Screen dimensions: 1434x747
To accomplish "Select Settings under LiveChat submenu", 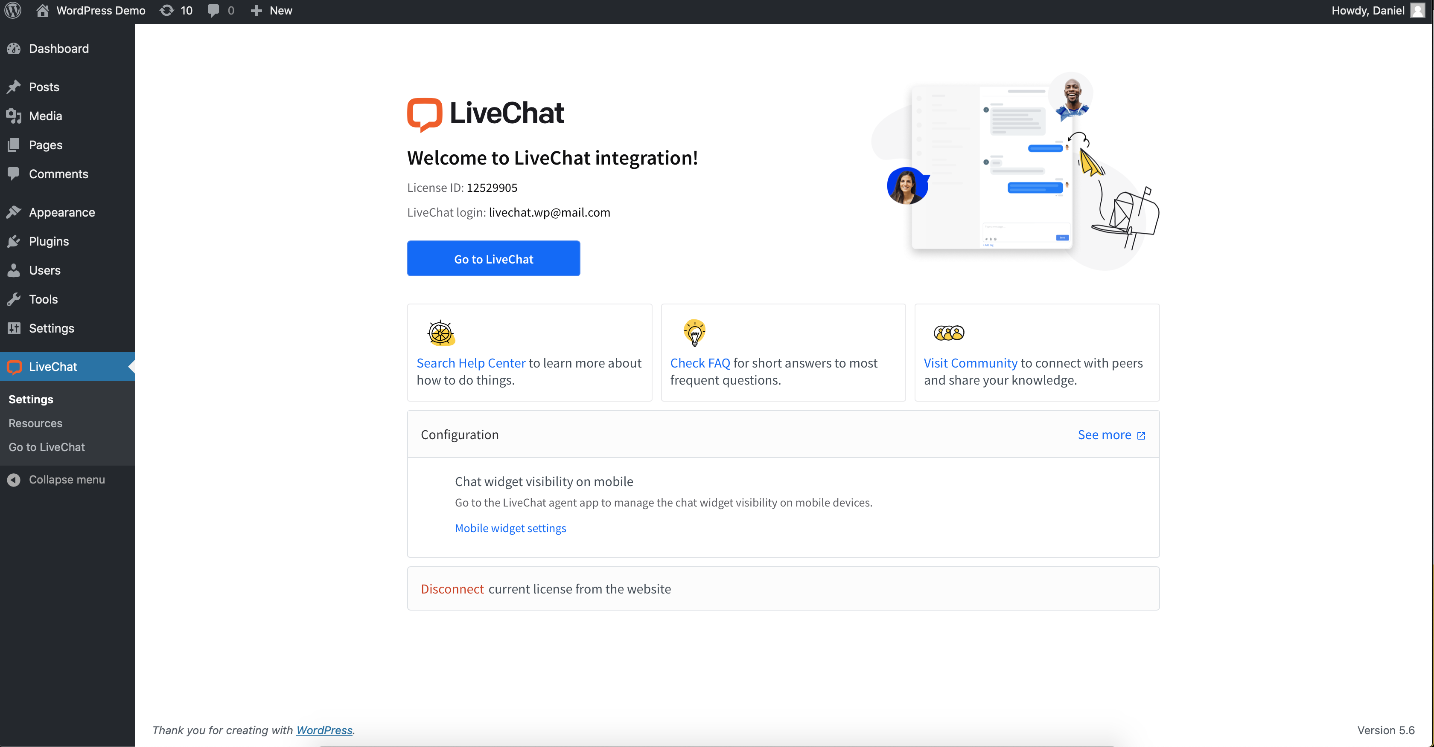I will coord(30,398).
